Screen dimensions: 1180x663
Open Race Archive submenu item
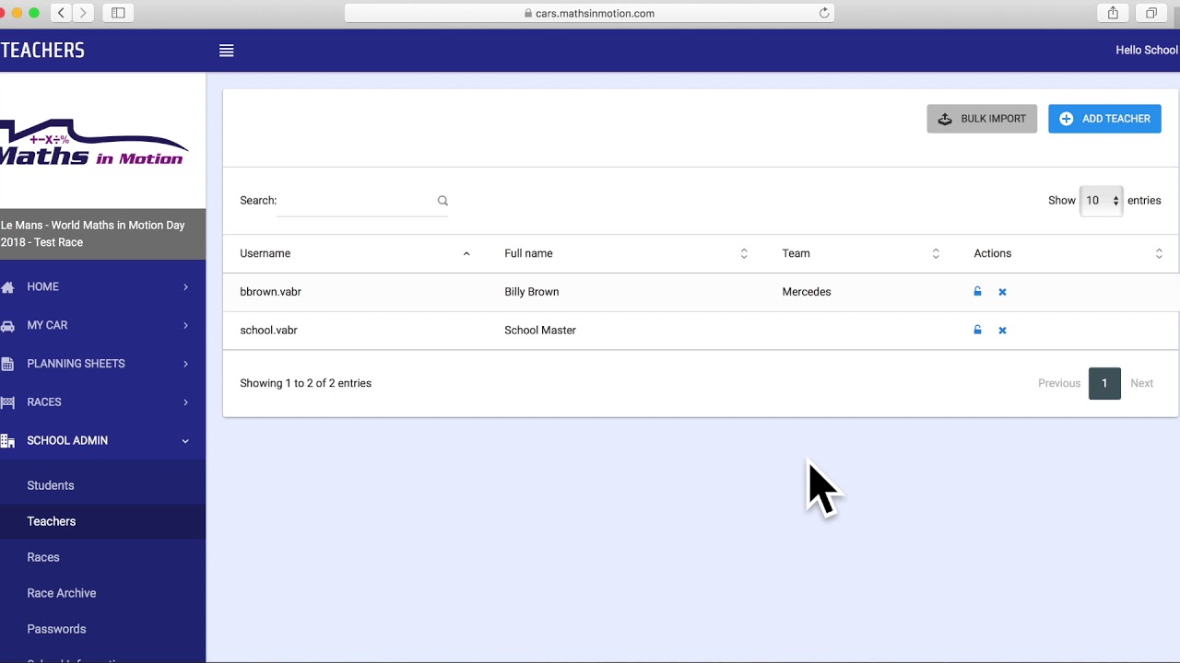pos(62,593)
